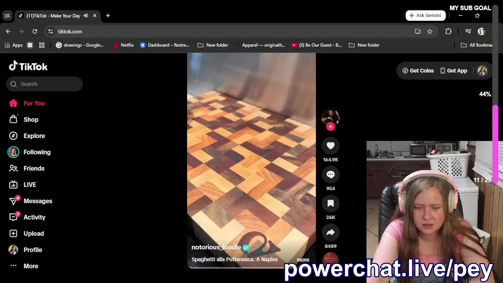Open the Dashboard – Restre... bookmark

[x=165, y=45]
